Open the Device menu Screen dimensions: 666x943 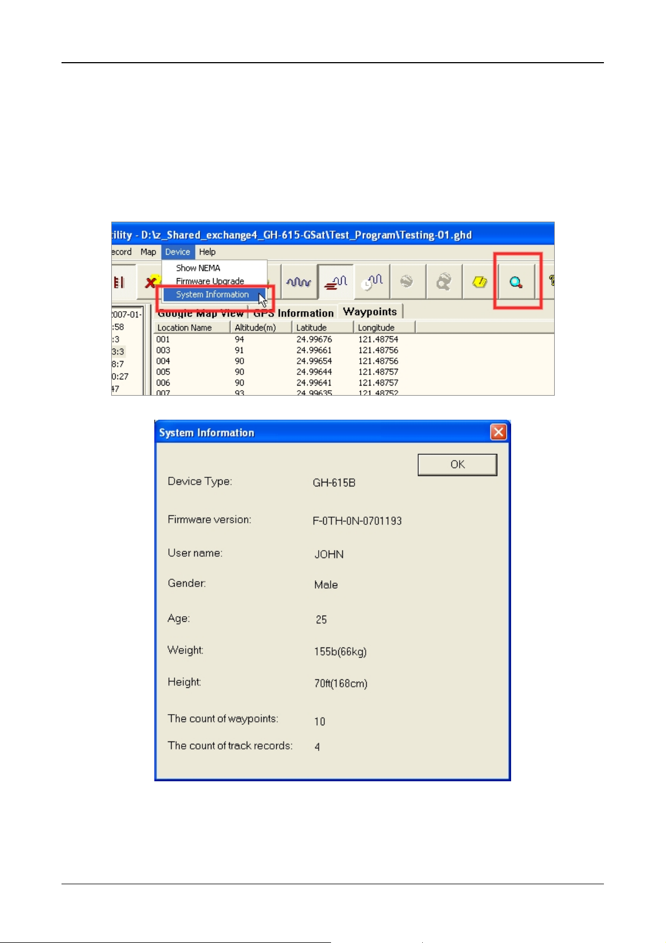[178, 252]
